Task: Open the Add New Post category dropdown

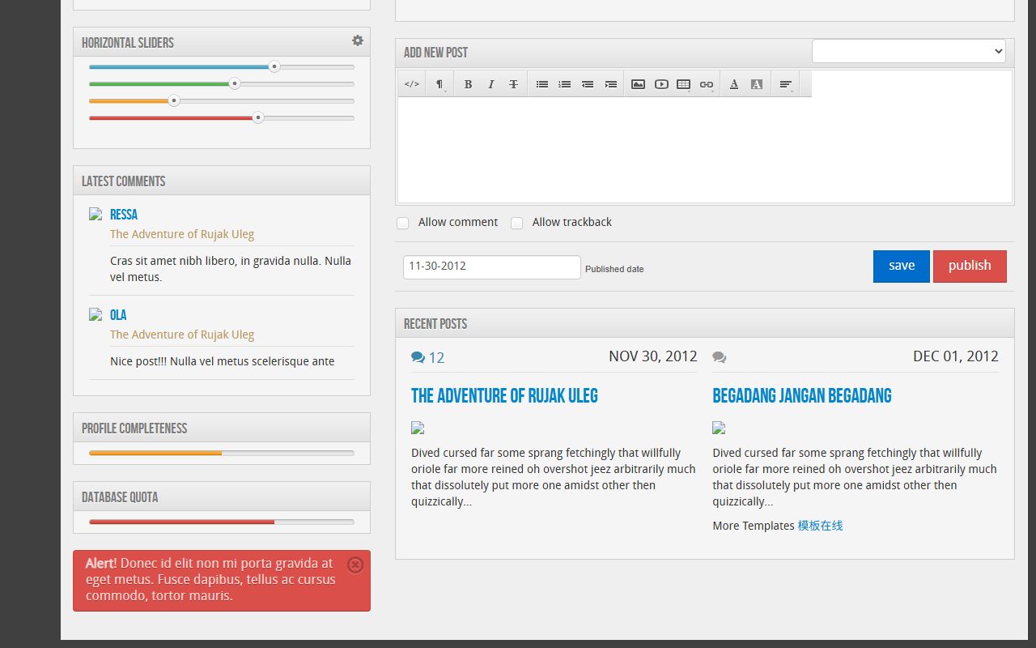Action: pos(909,51)
